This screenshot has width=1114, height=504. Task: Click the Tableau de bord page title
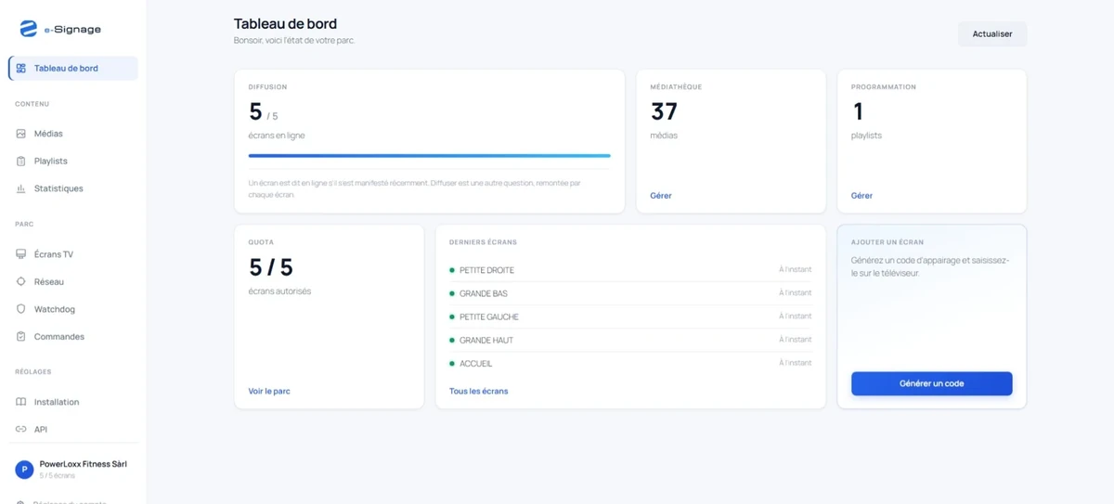pos(285,23)
